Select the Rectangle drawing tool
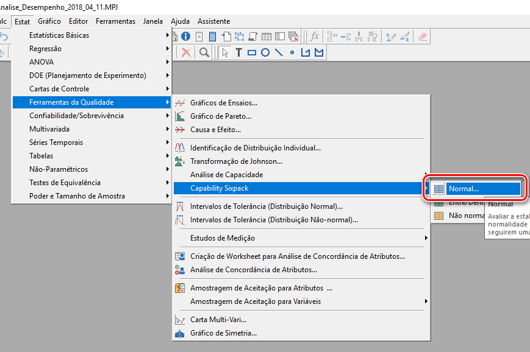530x352 pixels. pyautogui.click(x=252, y=53)
